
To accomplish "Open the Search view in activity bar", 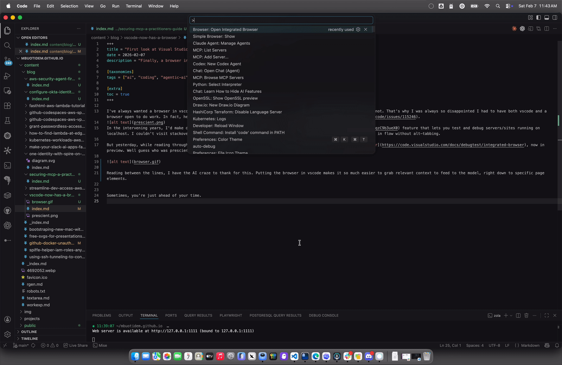I will pos(7,46).
